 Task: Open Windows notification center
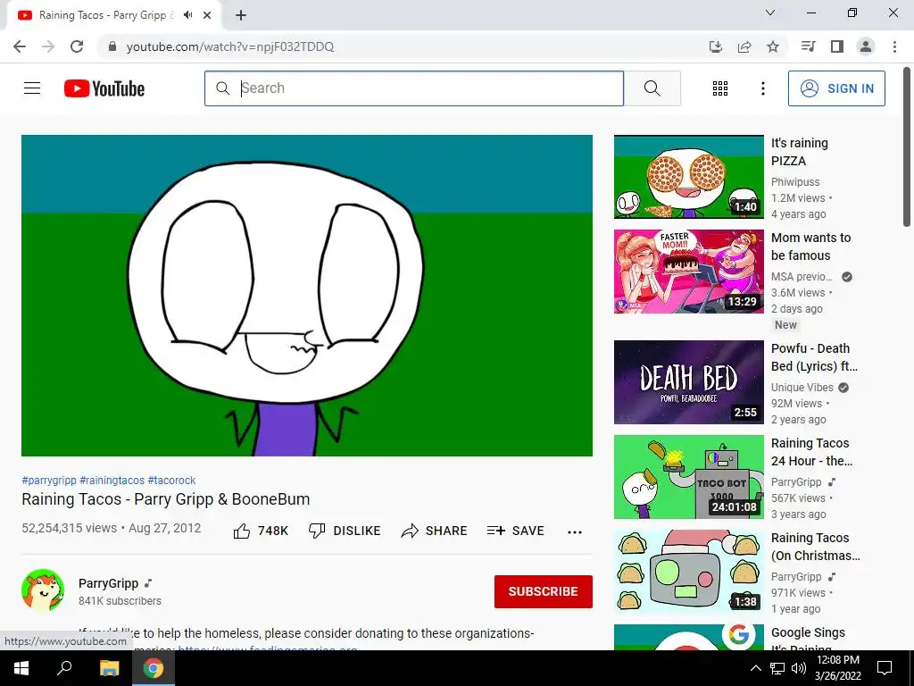pyautogui.click(x=885, y=668)
